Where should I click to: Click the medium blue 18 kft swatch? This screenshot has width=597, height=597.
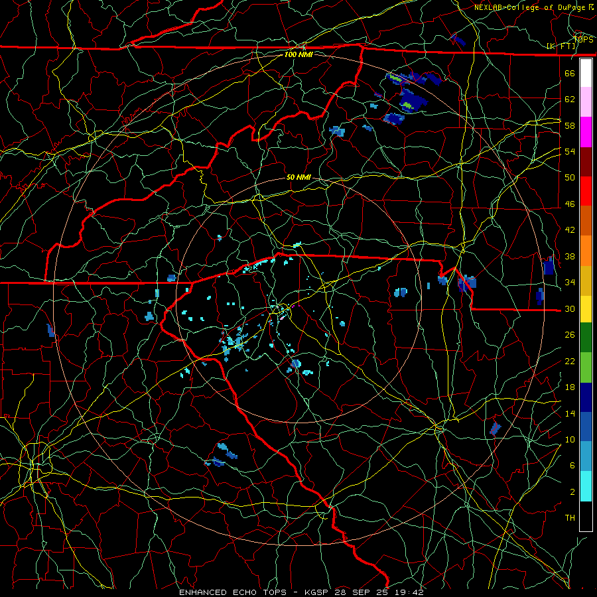pos(586,427)
